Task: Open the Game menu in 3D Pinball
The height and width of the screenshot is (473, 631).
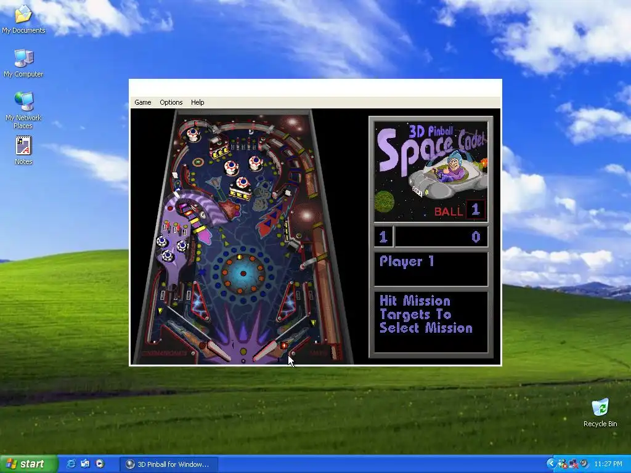Action: [142, 102]
